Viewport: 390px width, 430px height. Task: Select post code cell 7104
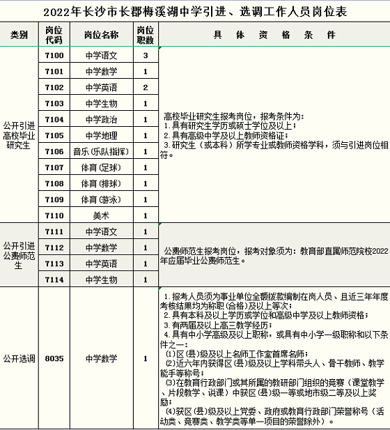[x=54, y=119]
